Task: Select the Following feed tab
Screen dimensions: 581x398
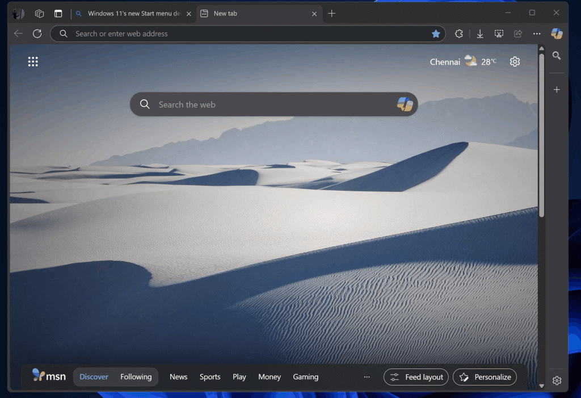Action: click(136, 377)
